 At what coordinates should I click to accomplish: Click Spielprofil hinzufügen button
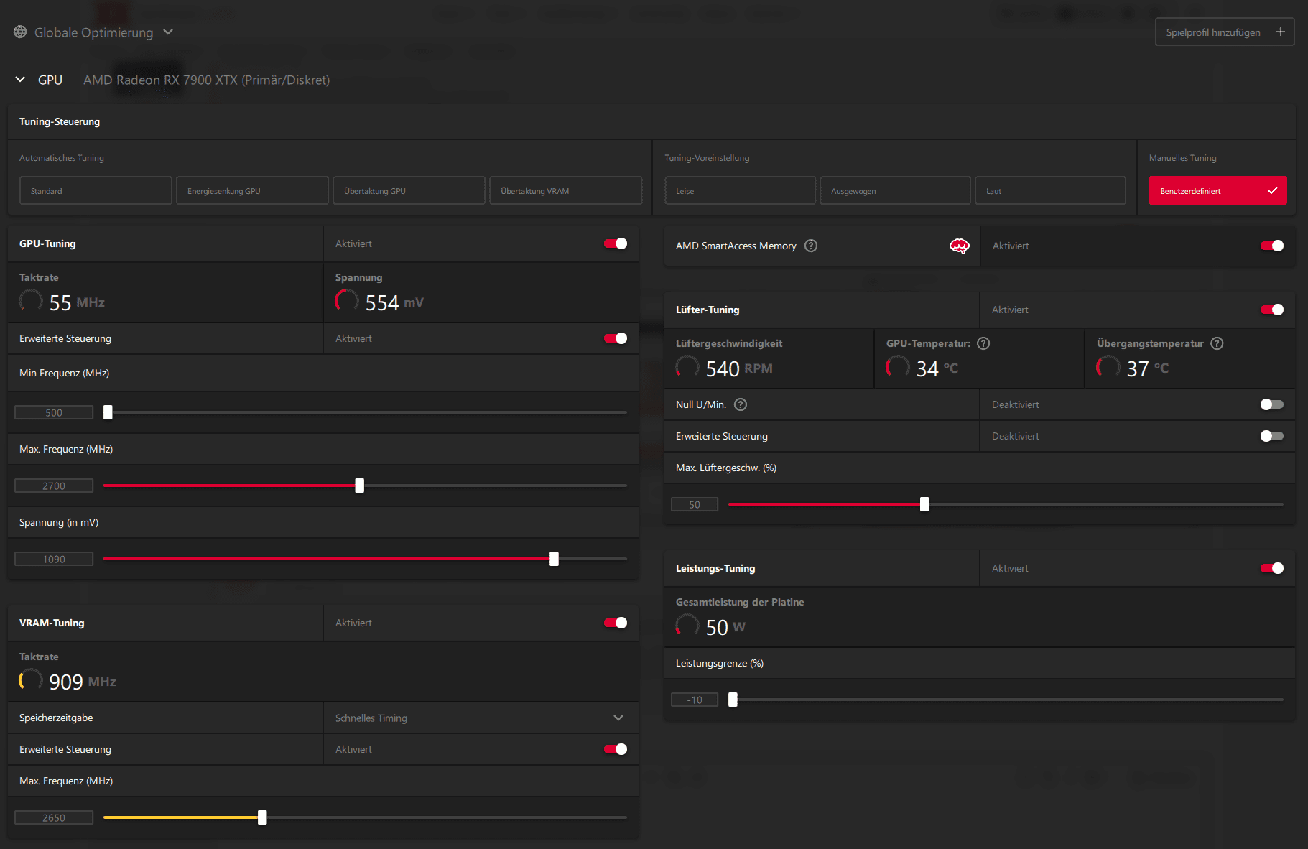(x=1225, y=32)
